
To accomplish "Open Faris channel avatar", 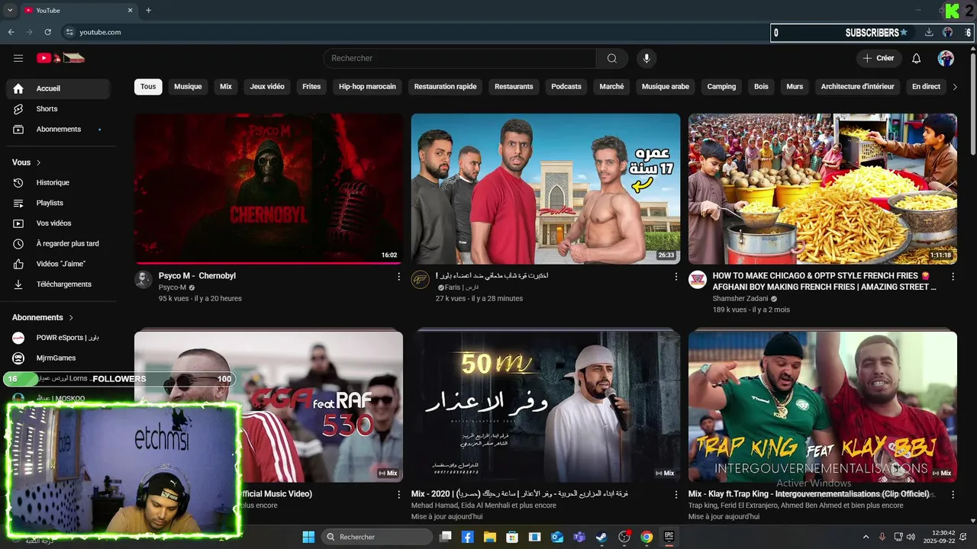I will pos(421,279).
